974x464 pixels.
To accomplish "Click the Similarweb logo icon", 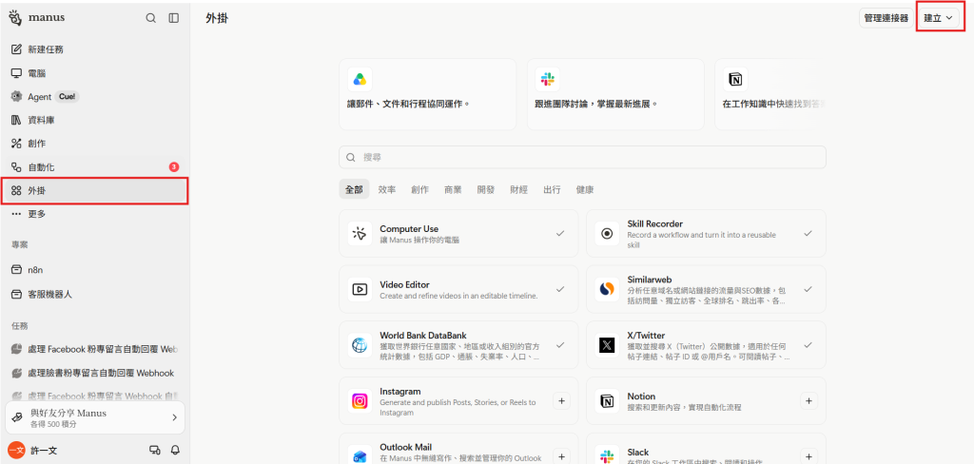I will click(x=607, y=289).
